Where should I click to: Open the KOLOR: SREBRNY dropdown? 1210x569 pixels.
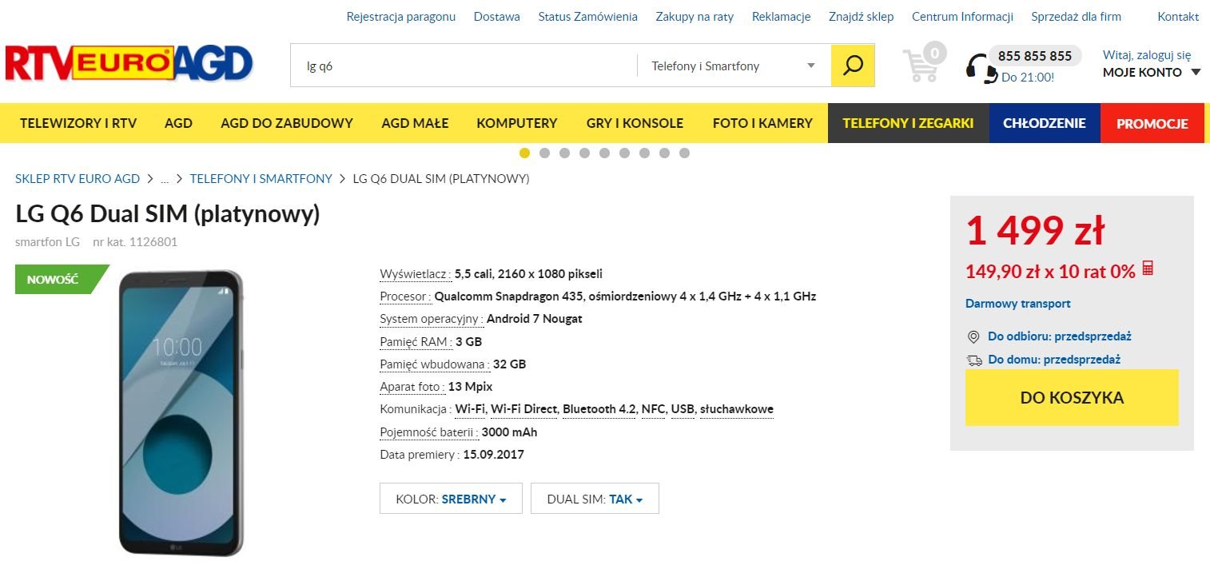[451, 499]
